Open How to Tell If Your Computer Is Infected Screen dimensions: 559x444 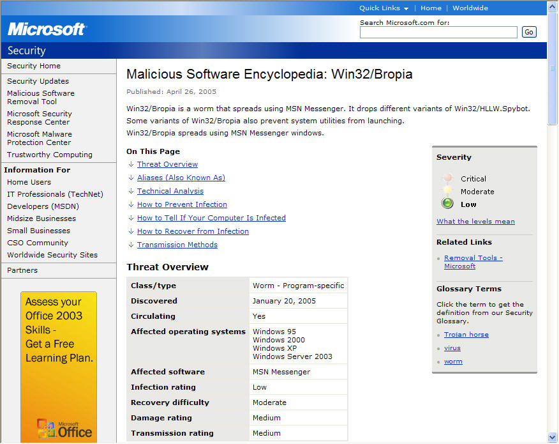[x=211, y=218]
